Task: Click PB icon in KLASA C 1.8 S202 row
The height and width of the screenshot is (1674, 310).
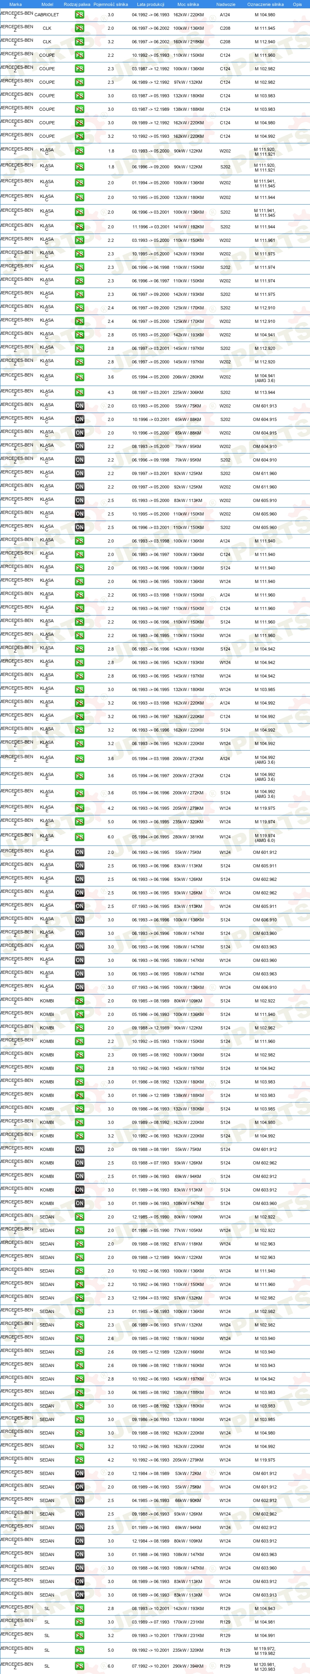Action: (79, 167)
